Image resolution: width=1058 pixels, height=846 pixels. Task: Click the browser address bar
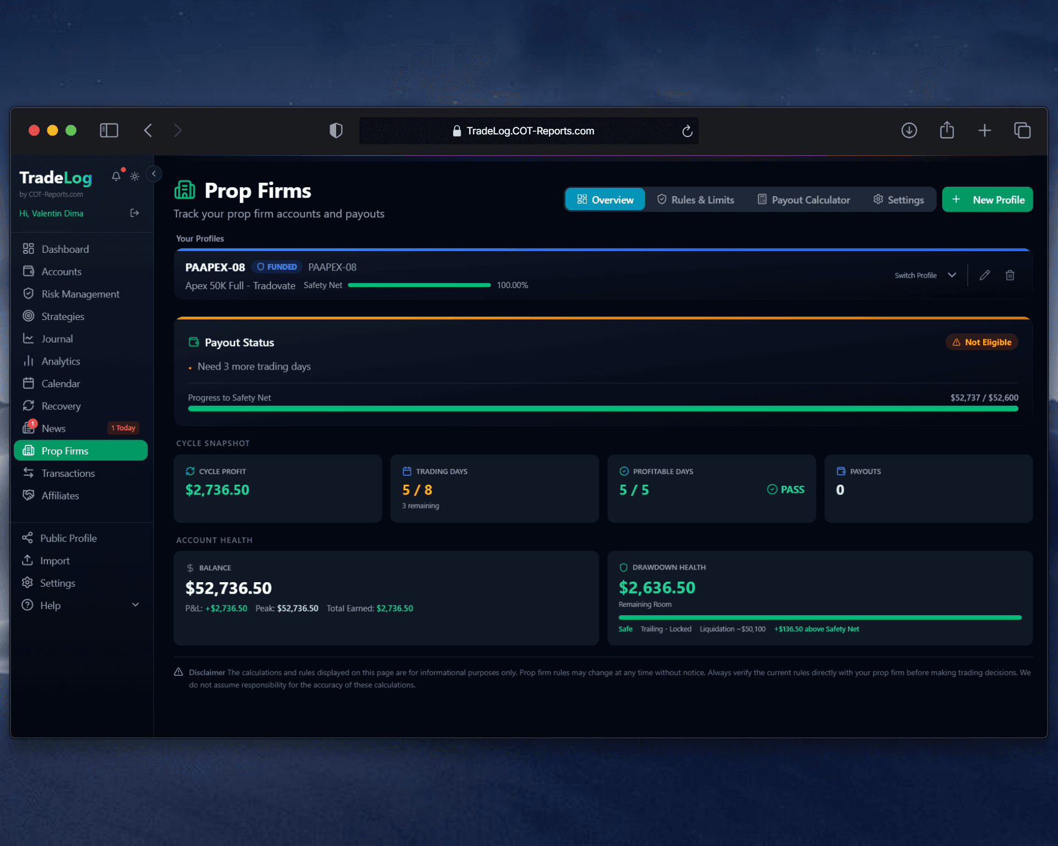(529, 131)
